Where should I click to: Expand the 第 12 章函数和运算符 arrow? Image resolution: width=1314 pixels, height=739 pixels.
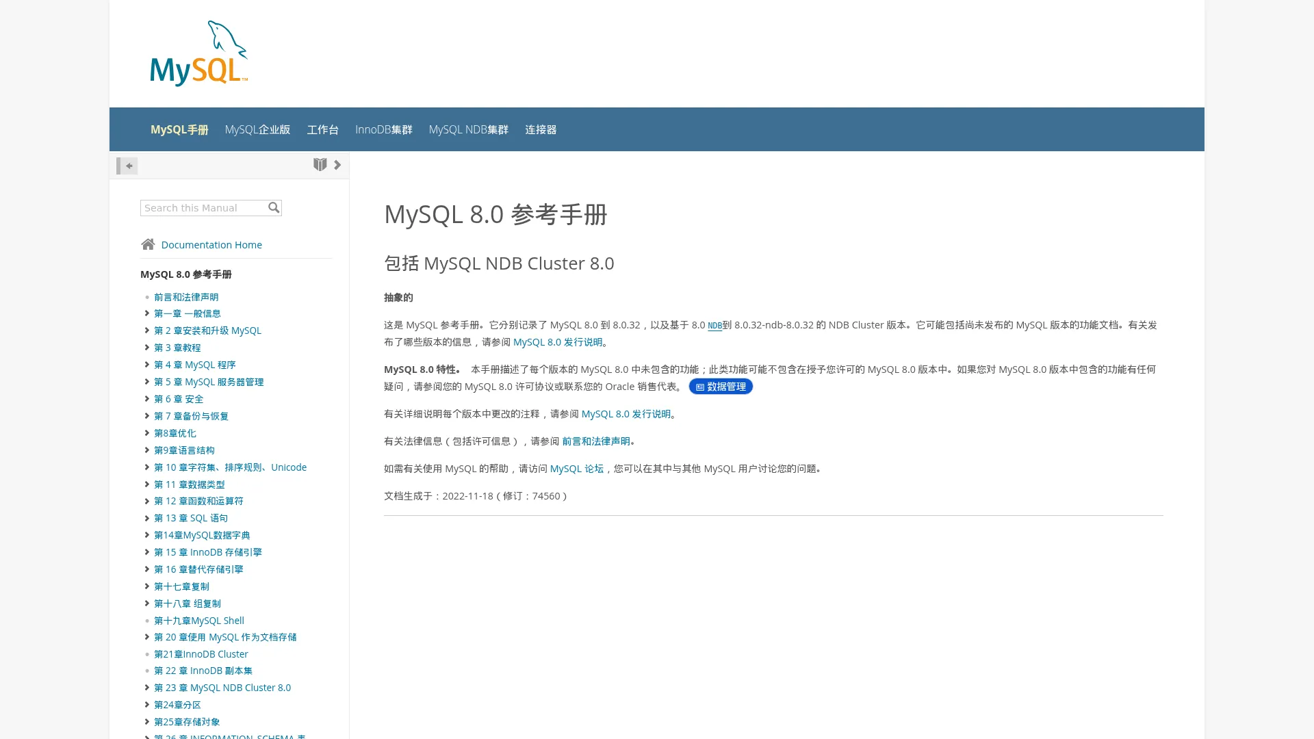click(x=146, y=501)
